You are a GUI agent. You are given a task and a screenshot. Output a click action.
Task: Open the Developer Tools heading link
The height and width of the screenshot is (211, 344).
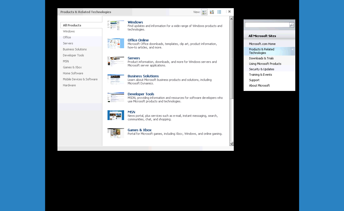click(141, 94)
